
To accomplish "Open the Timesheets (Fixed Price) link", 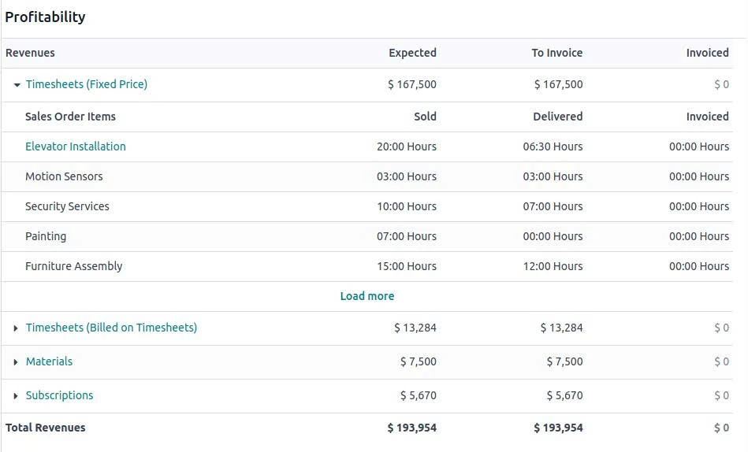I will tap(87, 84).
